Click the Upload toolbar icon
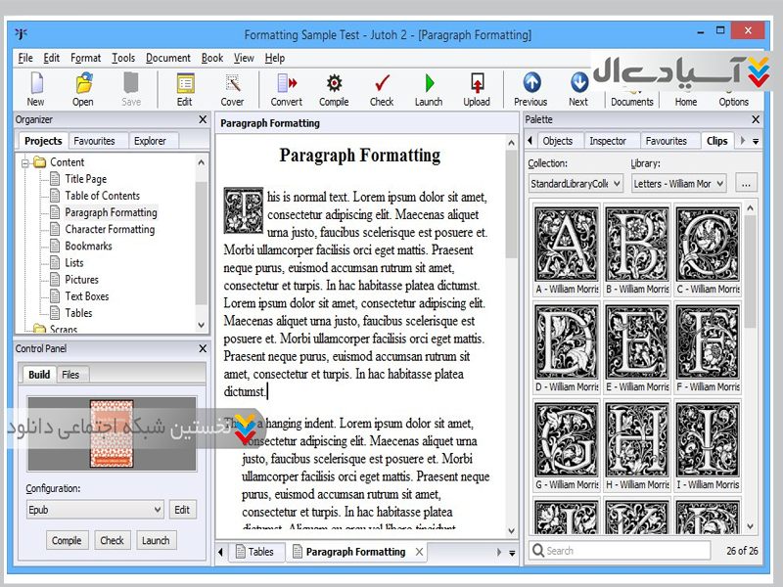 click(x=477, y=88)
